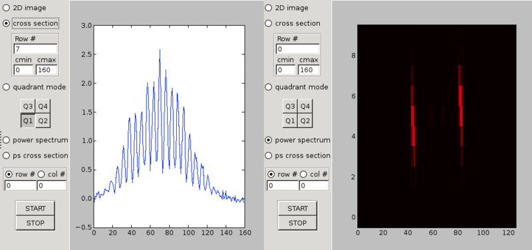Screen dimensions: 532x250
Task: Click row number field below row # in right panel
Action: coord(282,186)
